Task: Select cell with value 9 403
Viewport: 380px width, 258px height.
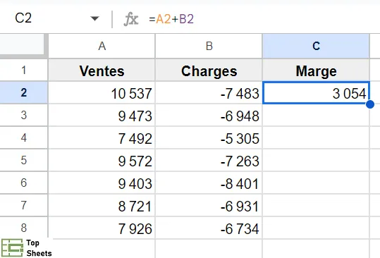Action: tap(102, 183)
